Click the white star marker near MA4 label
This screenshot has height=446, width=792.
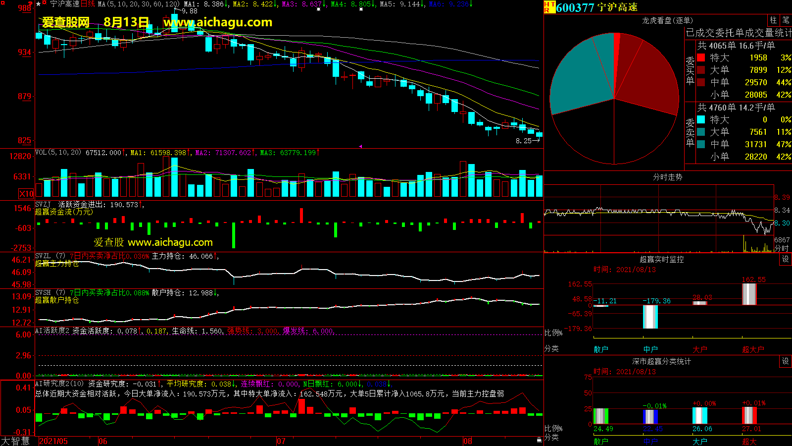(361, 9)
